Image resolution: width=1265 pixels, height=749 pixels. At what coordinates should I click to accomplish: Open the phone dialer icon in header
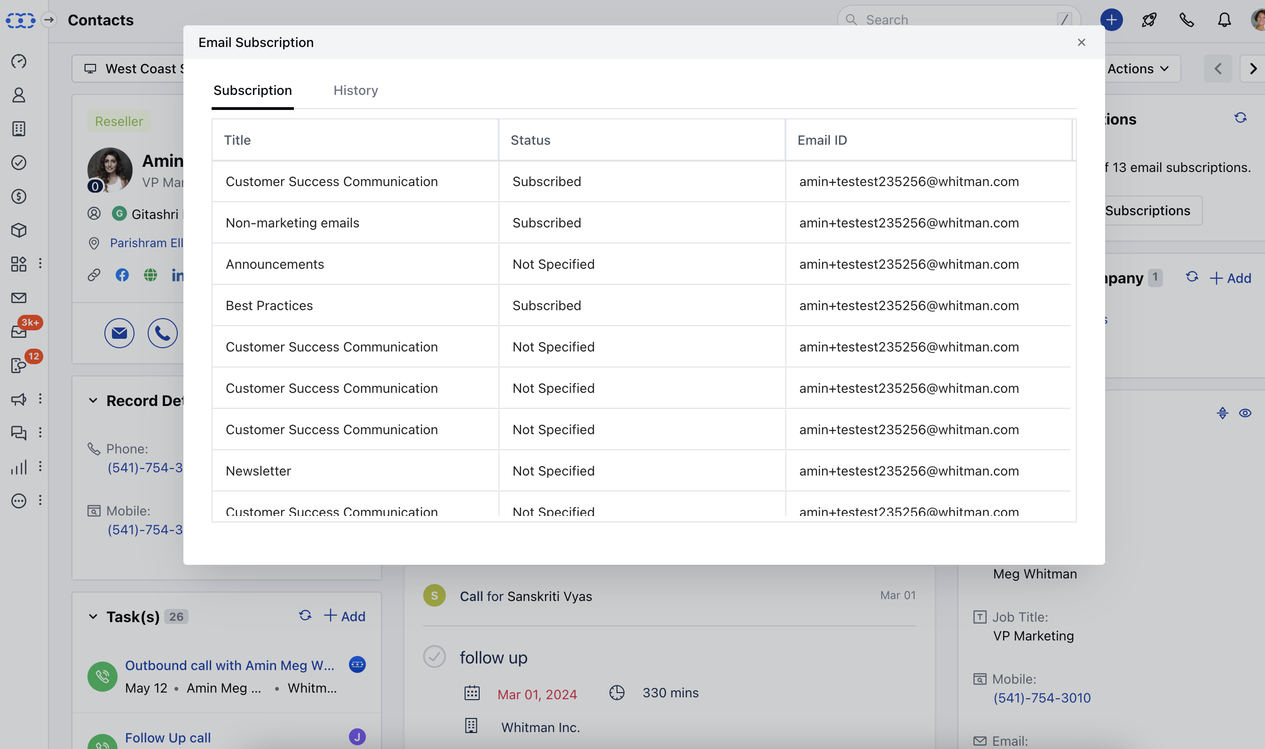coord(1186,20)
